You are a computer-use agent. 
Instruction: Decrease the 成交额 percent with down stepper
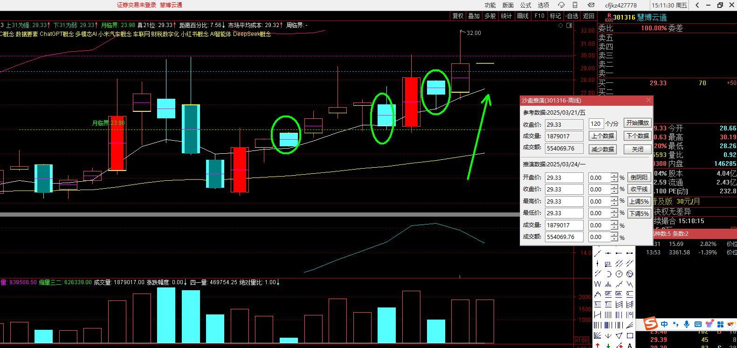pyautogui.click(x=614, y=239)
